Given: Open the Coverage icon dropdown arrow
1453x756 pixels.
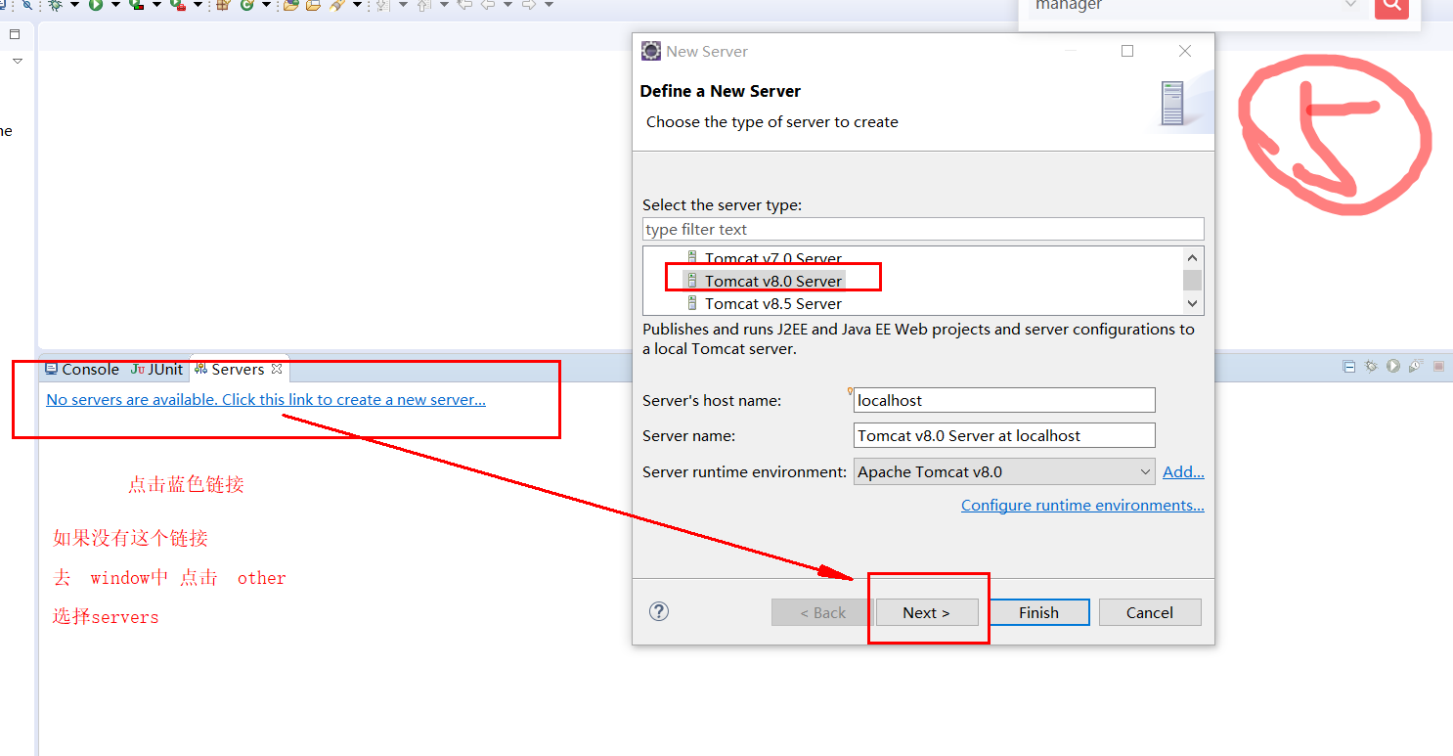Looking at the screenshot, I should click(156, 5).
